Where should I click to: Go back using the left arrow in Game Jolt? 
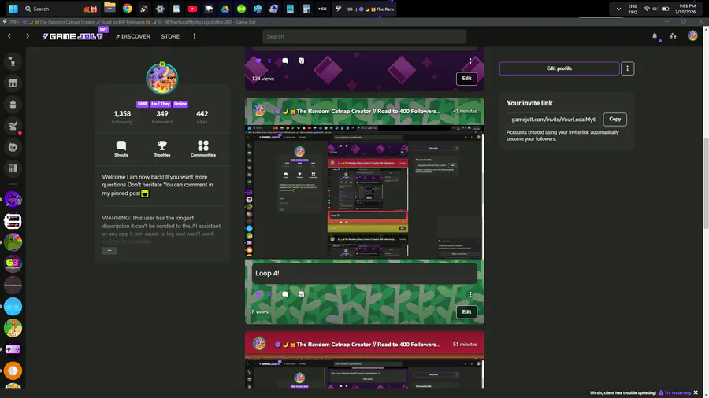click(9, 36)
